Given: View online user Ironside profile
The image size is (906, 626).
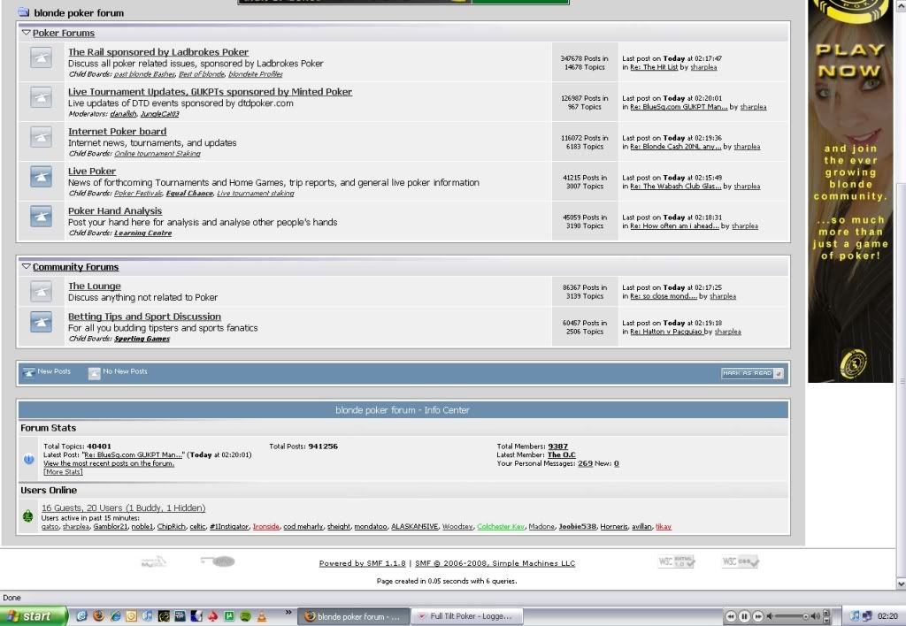Looking at the screenshot, I should coord(265,527).
